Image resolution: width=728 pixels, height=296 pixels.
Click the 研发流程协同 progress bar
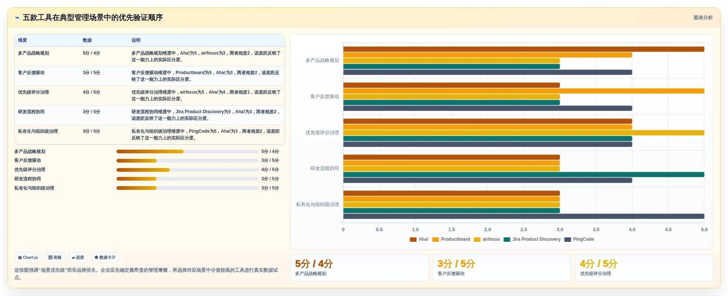187,179
